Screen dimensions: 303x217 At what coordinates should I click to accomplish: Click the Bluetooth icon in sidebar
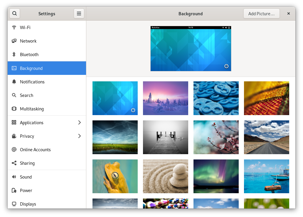14,55
